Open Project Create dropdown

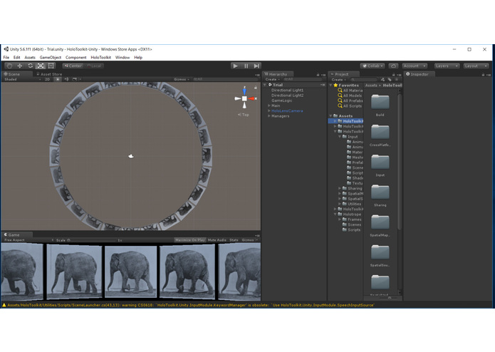(x=338, y=80)
